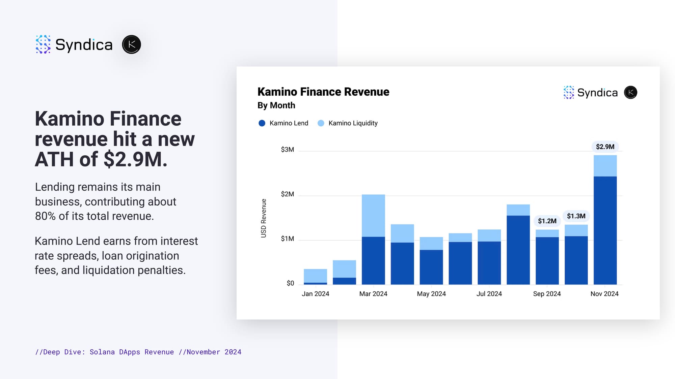Click the small Kamino icon in chart card

630,92
